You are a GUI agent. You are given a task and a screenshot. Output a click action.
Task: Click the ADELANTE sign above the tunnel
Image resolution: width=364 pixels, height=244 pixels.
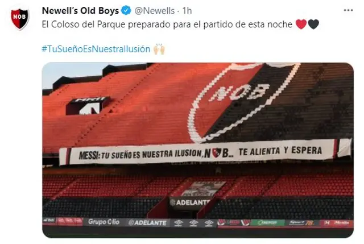191,202
